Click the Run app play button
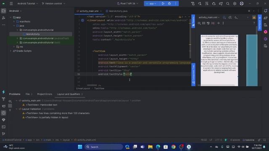The image size is (269, 151). (163, 3)
